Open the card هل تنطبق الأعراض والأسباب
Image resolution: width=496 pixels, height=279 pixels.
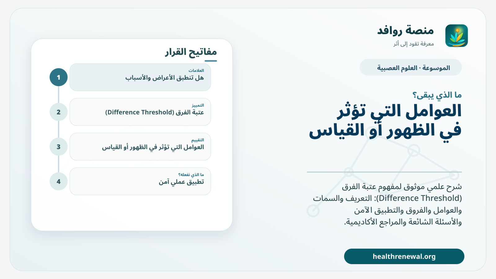(140, 77)
